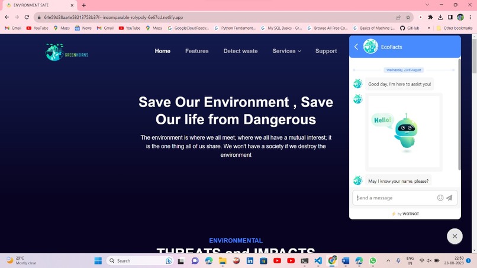Open Other bookmarks folder
This screenshot has height=268, width=477.
[455, 28]
